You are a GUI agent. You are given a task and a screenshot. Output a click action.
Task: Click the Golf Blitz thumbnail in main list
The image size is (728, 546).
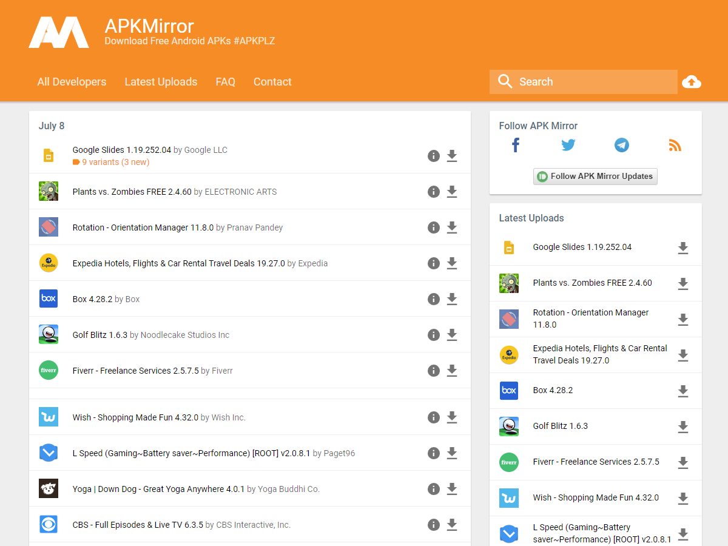coord(49,334)
